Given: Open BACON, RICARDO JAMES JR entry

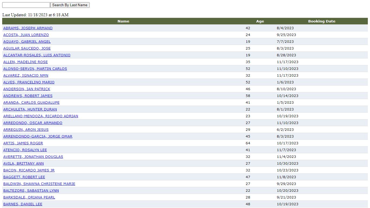Looking at the screenshot, I should tap(29, 170).
